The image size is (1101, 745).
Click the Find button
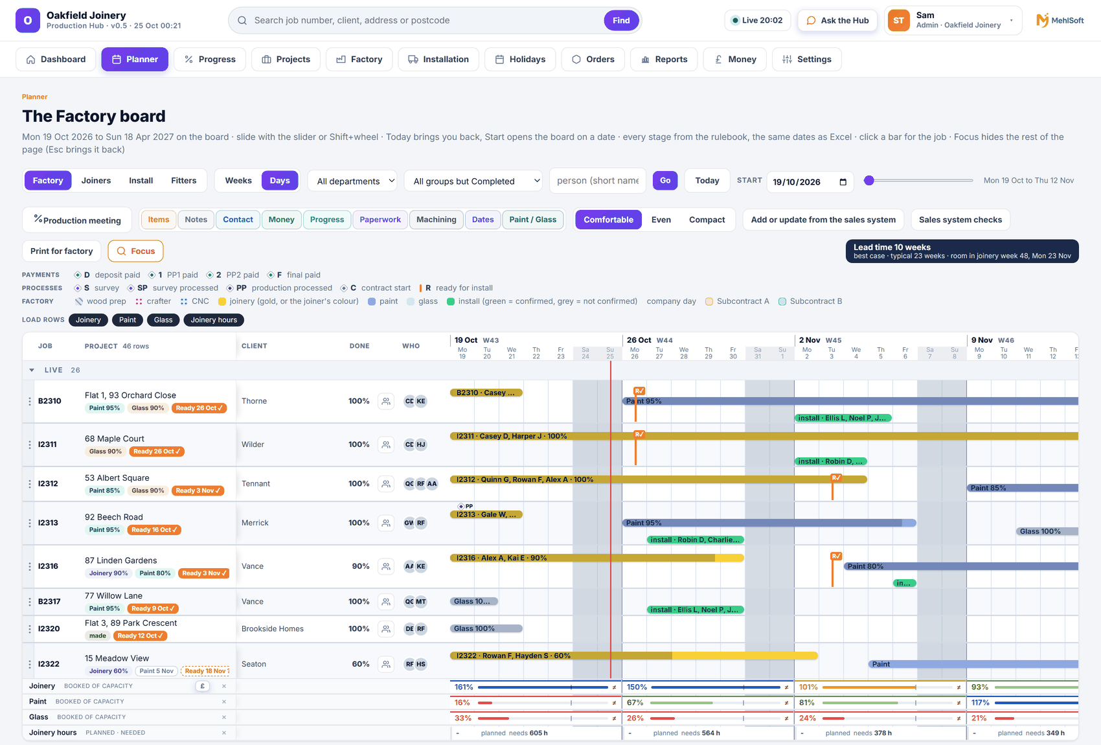(621, 21)
